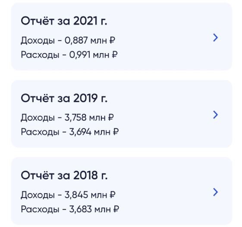
Task: Select the 2018 expenses line "Расходы - 3,683 млн ₽"
Action: click(x=70, y=209)
